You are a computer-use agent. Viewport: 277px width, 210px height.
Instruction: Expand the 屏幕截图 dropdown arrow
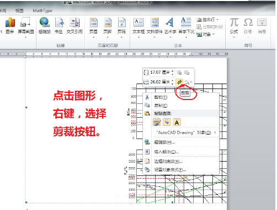[26, 37]
